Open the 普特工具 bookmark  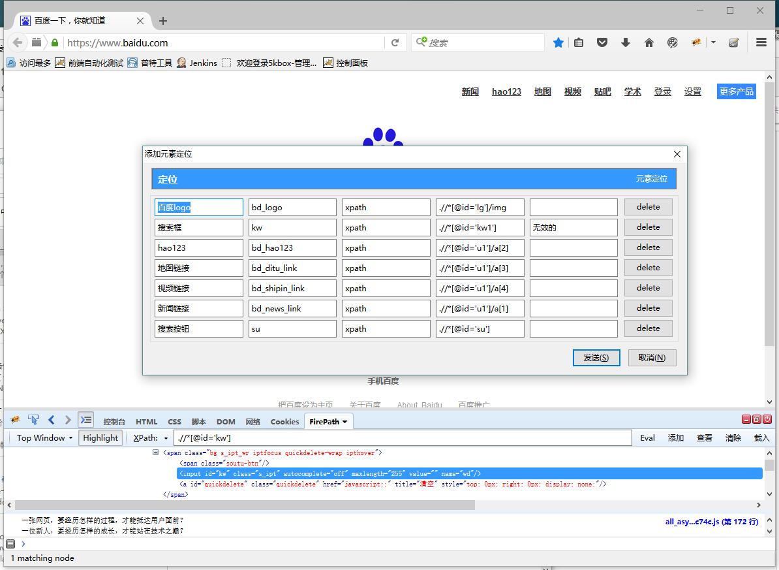click(150, 63)
